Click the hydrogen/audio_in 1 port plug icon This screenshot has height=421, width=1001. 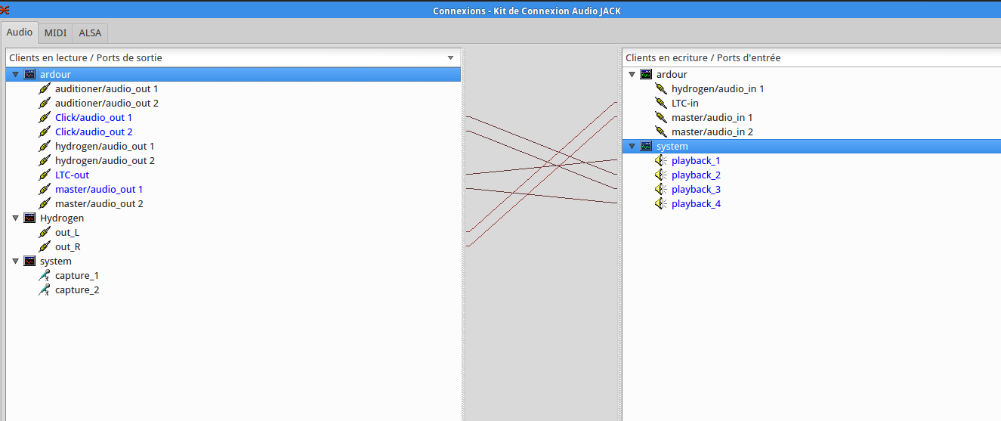(661, 89)
